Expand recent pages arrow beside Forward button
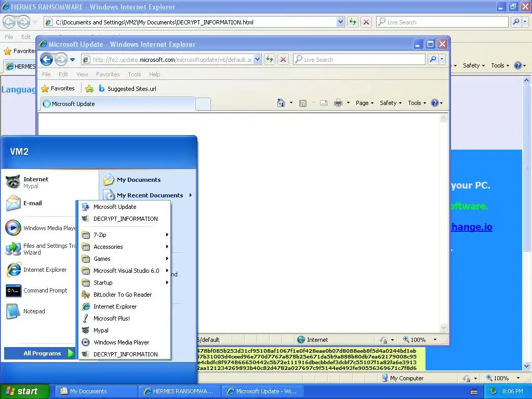The width and height of the screenshot is (532, 399). click(72, 60)
